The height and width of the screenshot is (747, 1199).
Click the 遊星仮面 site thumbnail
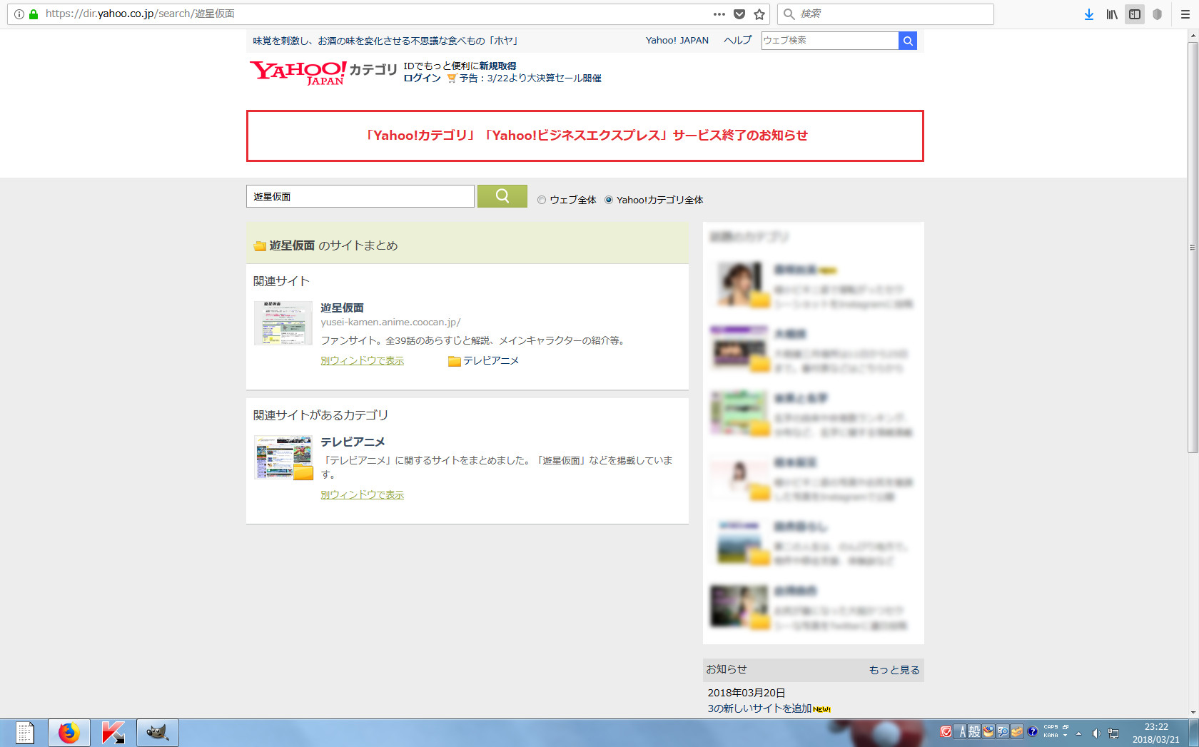(283, 323)
